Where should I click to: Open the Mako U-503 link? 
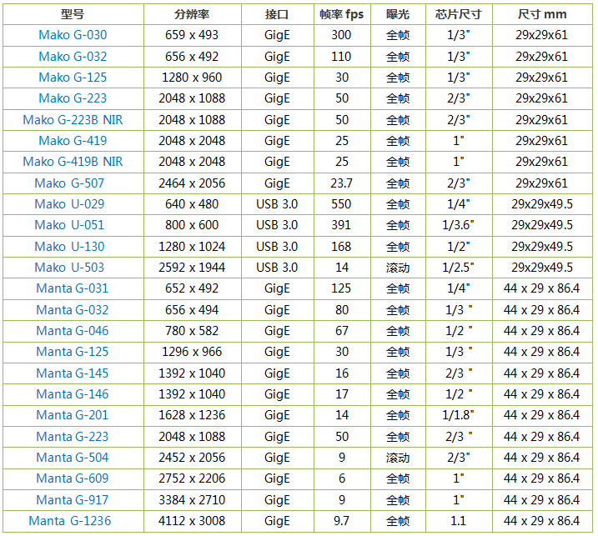tap(69, 268)
